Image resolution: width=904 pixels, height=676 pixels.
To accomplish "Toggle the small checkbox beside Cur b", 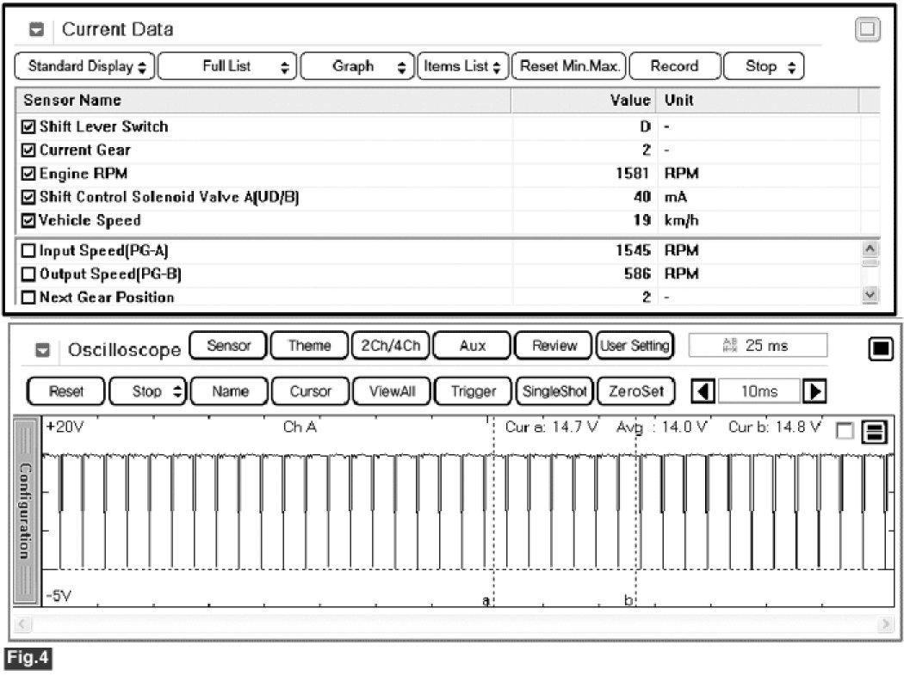I will click(845, 433).
